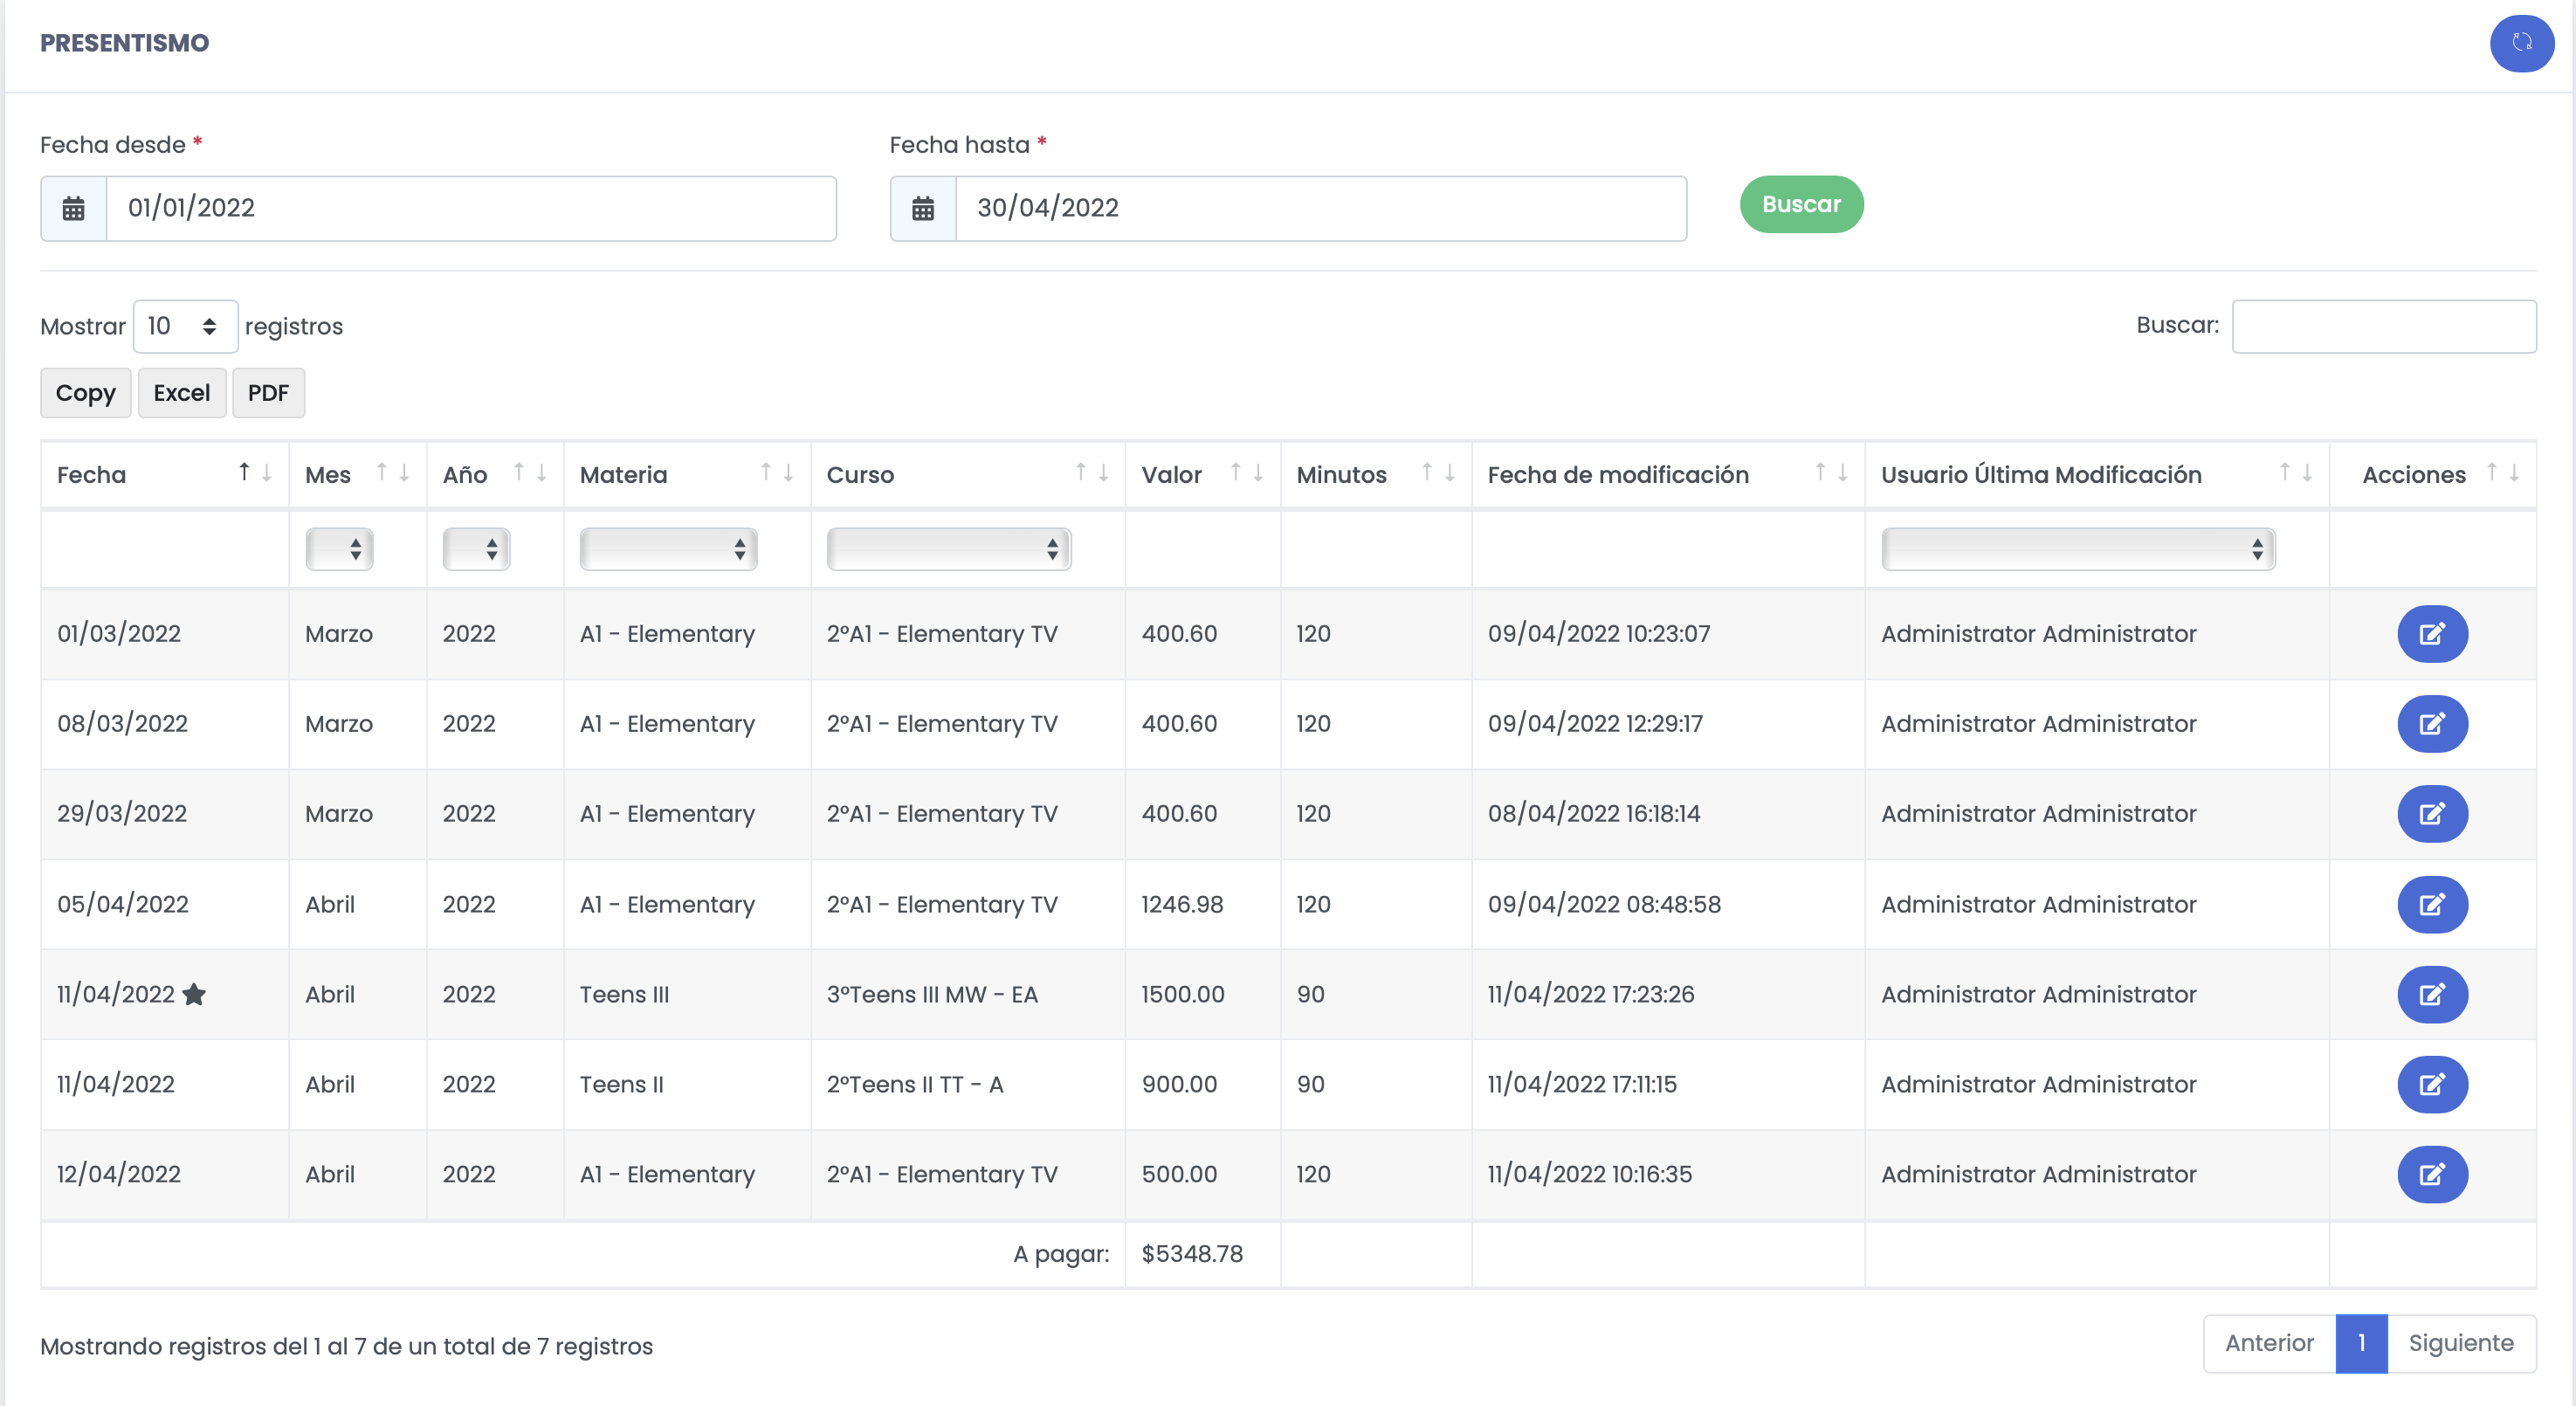Edit the Teens III record
The image size is (2576, 1406).
coord(2432,995)
